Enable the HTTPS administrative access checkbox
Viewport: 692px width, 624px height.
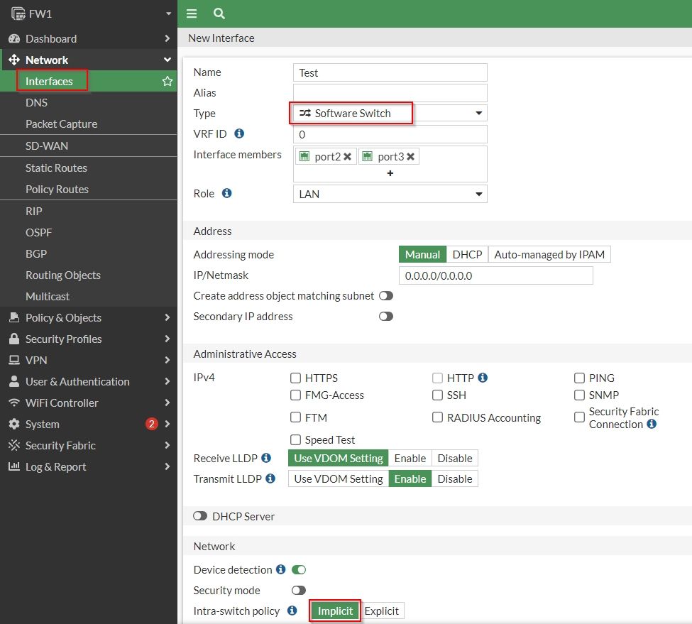(x=296, y=378)
